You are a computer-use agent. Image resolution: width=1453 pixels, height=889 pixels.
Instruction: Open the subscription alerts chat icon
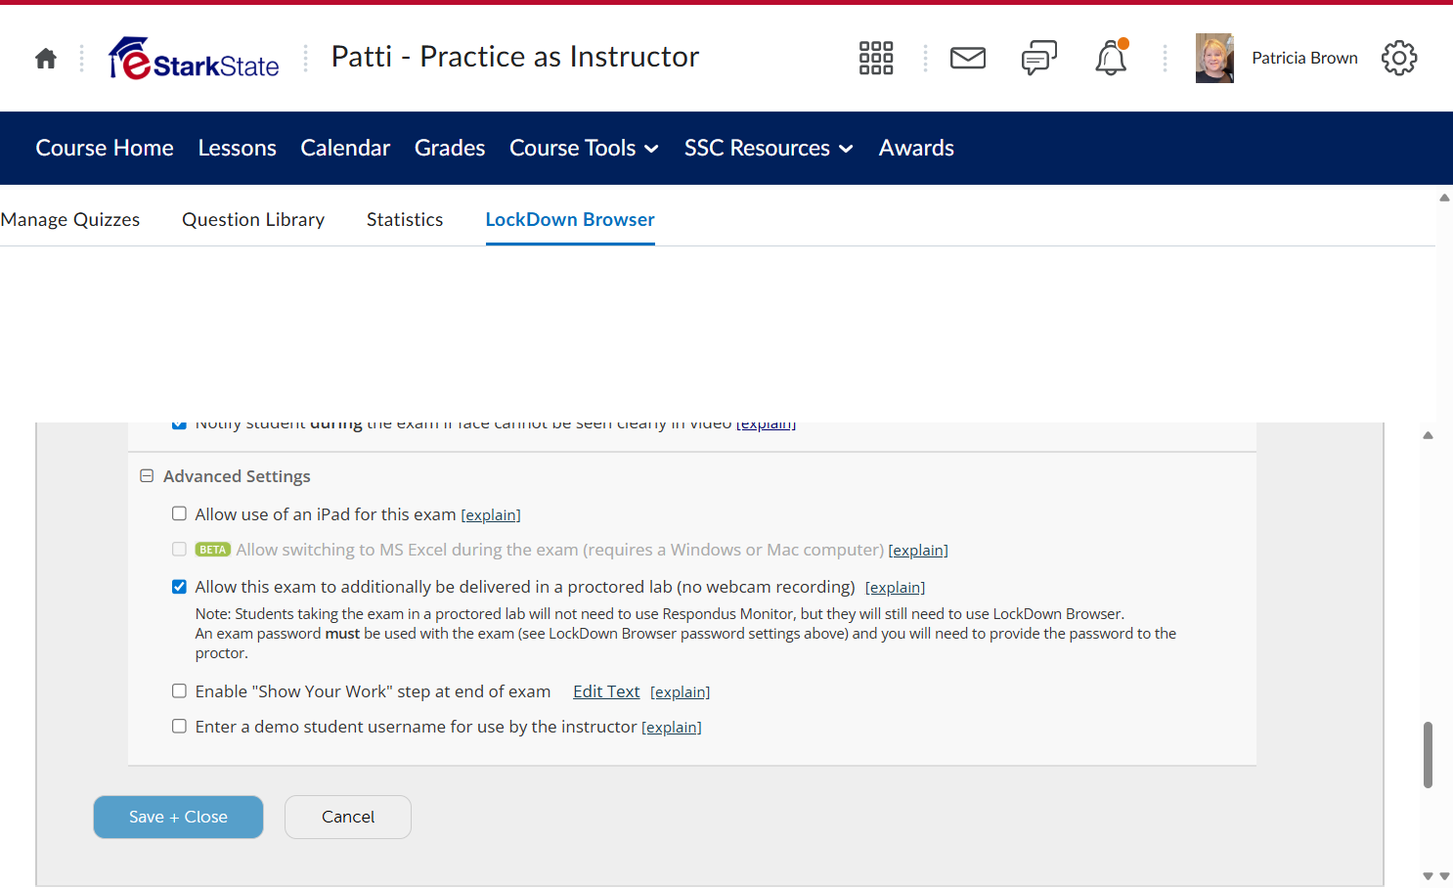tap(1039, 58)
